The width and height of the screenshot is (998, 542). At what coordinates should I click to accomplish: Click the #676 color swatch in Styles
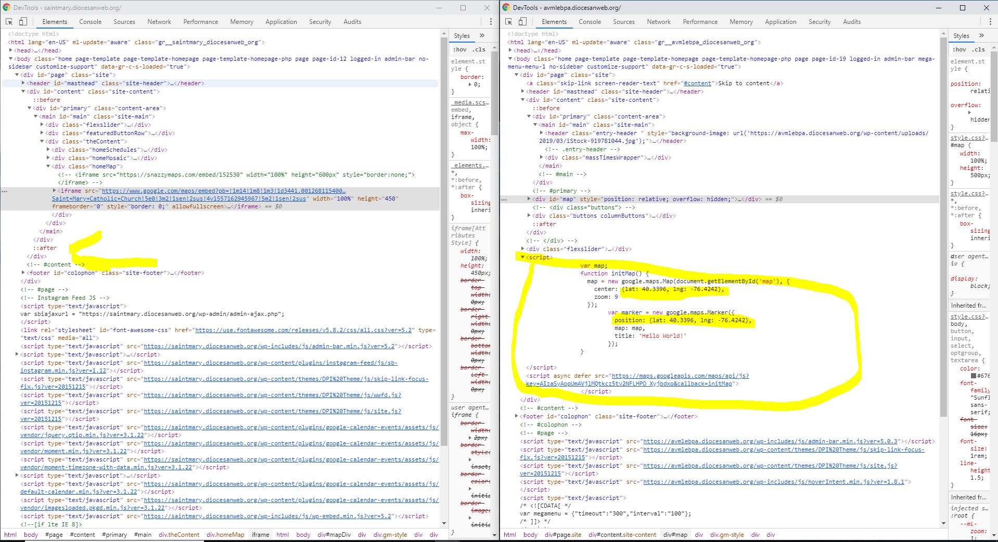[974, 376]
